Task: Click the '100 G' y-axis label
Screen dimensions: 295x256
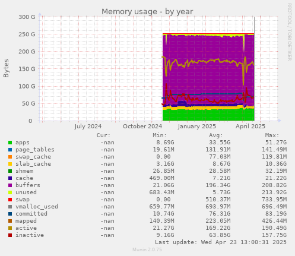Action: [27, 86]
